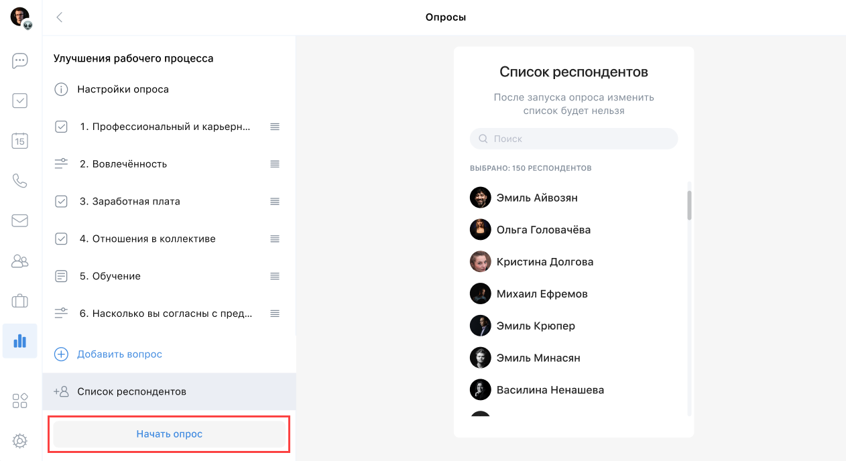Click the respondents list scrollbar
The height and width of the screenshot is (461, 846).
pyautogui.click(x=689, y=205)
